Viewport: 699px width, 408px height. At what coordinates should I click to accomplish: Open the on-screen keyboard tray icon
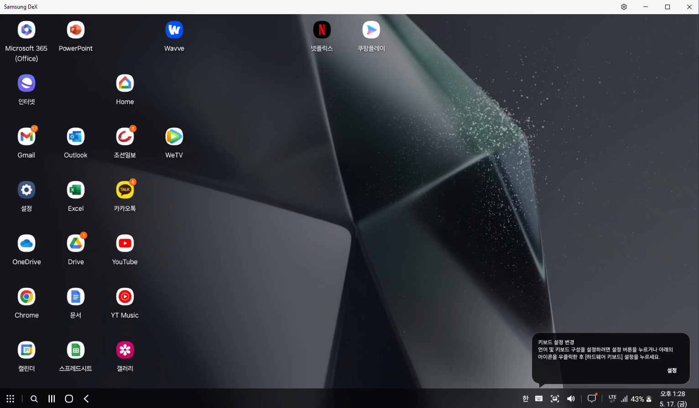539,399
